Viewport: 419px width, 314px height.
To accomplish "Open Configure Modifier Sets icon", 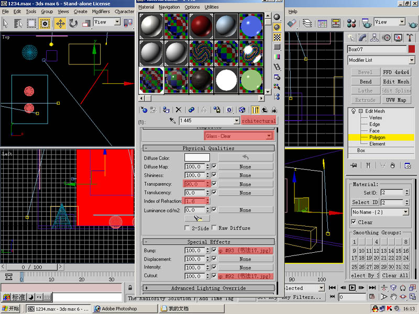I will tap(407, 165).
